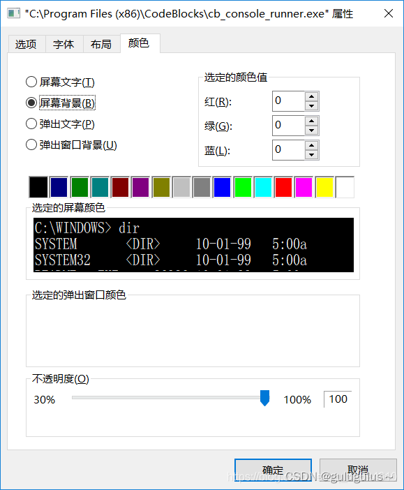404x490 pixels.
Task: Increase the 红(R) value with up arrow
Action: (x=311, y=96)
